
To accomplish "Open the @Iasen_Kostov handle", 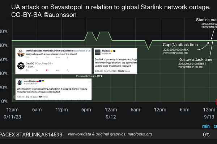I will pos(30,84).
